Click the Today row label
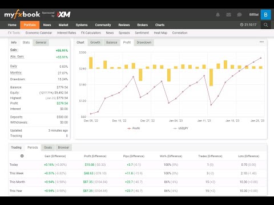The height and width of the screenshot is (205, 274). click(x=14, y=165)
